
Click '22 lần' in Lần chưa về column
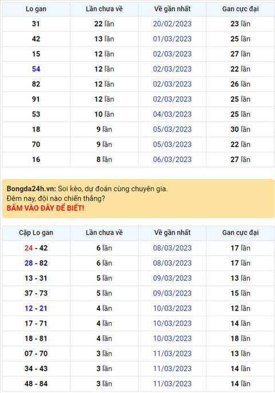(x=104, y=24)
